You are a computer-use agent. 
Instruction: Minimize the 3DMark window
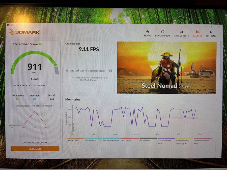pos(205,27)
